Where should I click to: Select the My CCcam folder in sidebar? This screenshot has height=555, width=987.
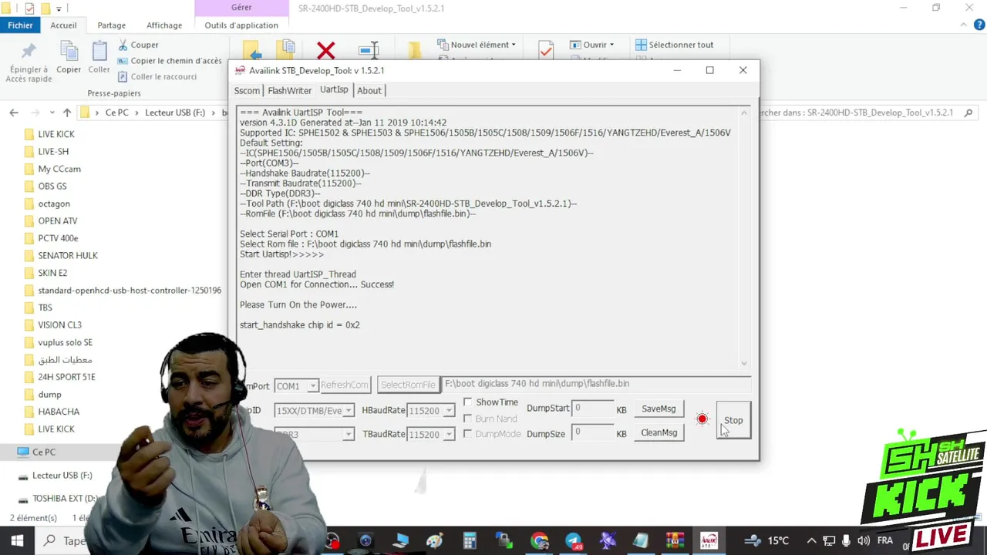pos(59,169)
